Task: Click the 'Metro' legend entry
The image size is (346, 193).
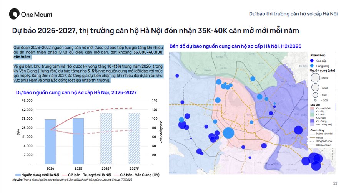Action: pyautogui.click(x=316, y=137)
